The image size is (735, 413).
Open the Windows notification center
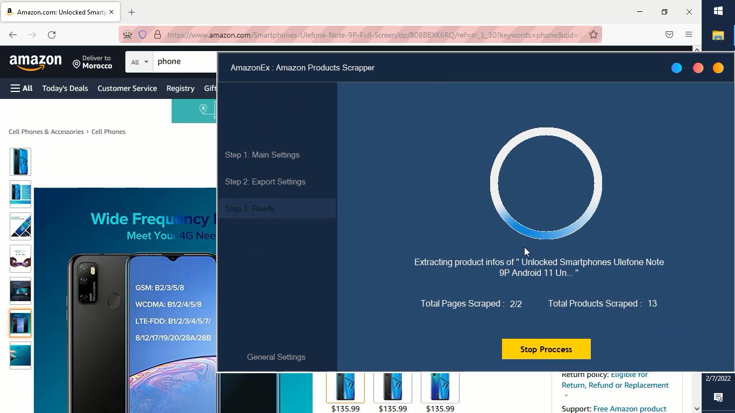coord(718,397)
